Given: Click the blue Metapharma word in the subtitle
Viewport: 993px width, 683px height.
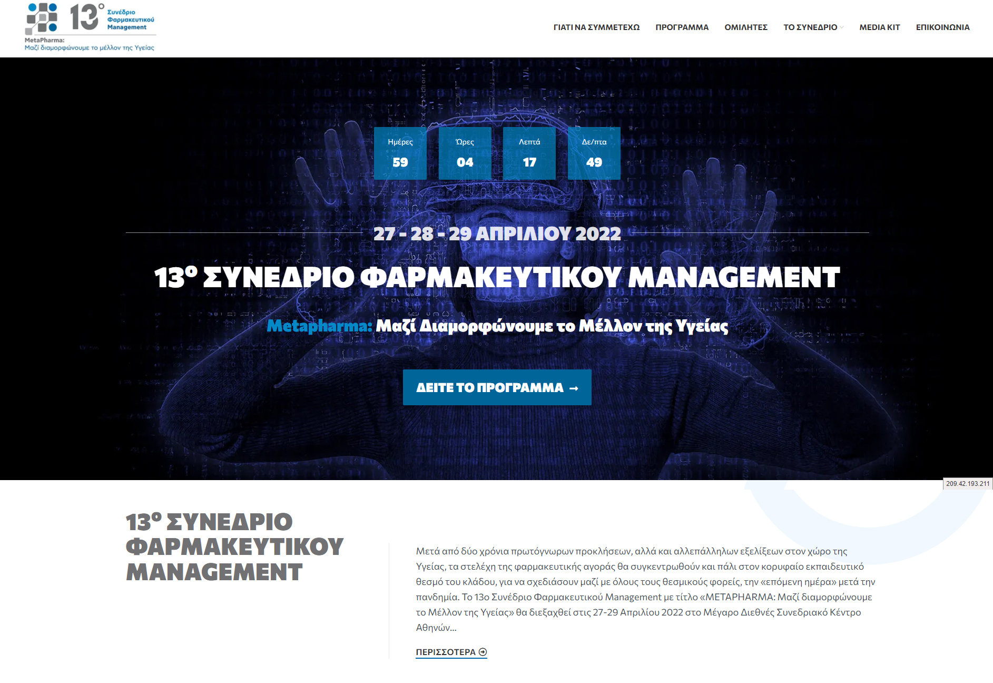Looking at the screenshot, I should tap(319, 326).
